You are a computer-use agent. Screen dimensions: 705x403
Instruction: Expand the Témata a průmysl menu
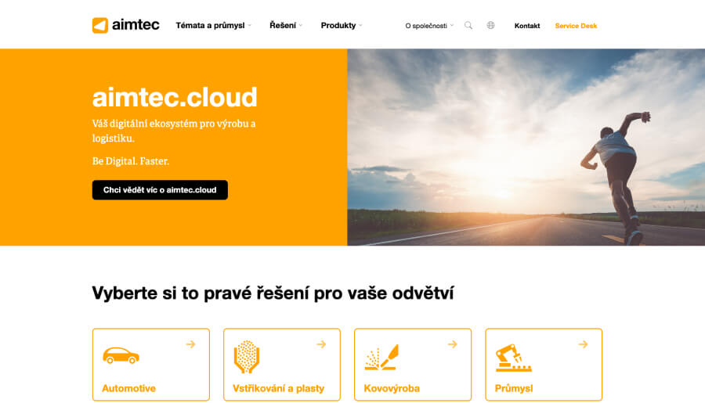coord(213,26)
